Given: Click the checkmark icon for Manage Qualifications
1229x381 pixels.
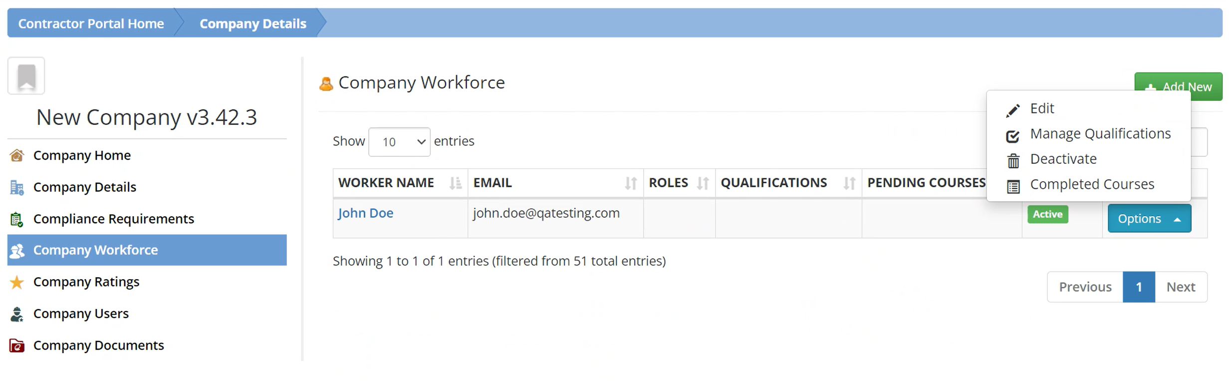Looking at the screenshot, I should (x=1013, y=135).
